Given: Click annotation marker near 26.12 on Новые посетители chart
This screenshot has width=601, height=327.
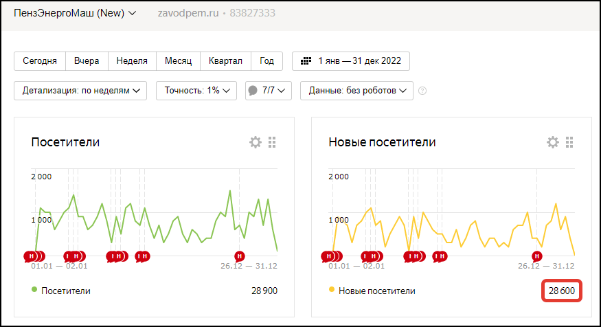Looking at the screenshot, I should tap(537, 256).
